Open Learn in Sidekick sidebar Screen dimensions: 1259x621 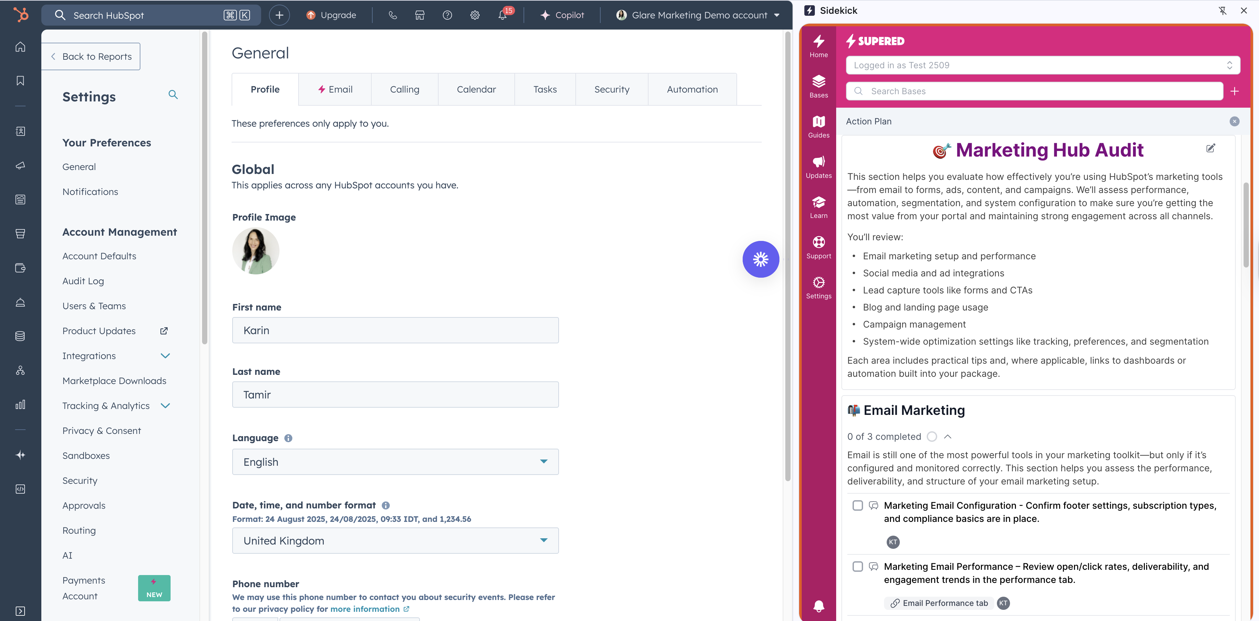click(x=819, y=207)
